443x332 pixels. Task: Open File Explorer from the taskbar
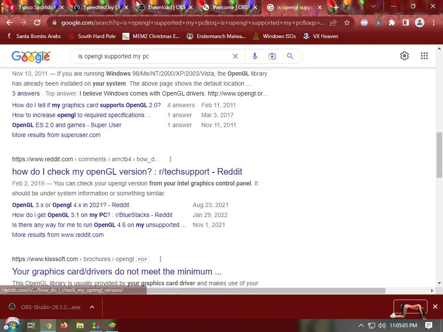tap(80, 326)
